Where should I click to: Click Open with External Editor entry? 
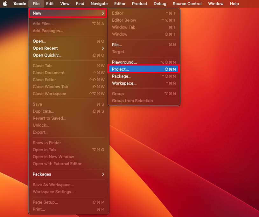pos(68,164)
